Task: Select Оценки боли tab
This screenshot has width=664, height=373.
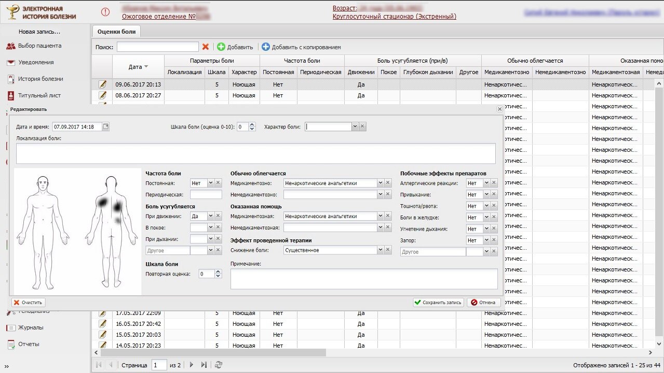Action: [116, 32]
